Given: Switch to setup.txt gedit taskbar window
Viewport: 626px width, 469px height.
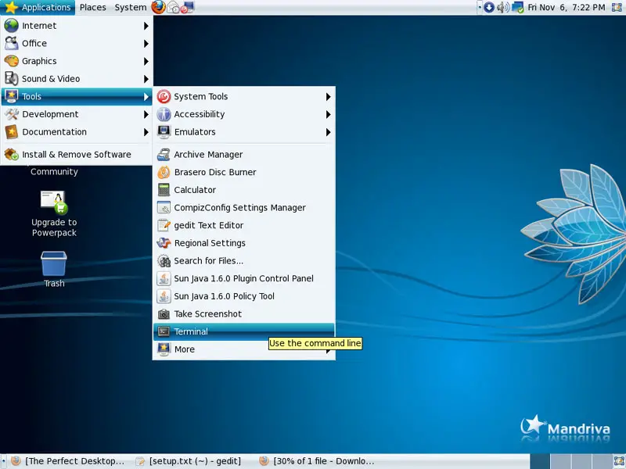Looking at the screenshot, I should 189,461.
